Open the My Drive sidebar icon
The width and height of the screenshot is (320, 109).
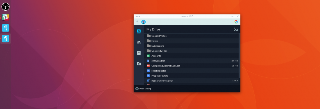click(139, 31)
